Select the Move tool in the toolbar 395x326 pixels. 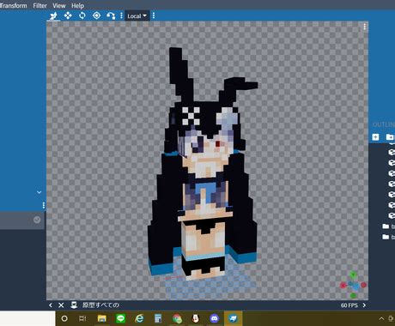53,15
